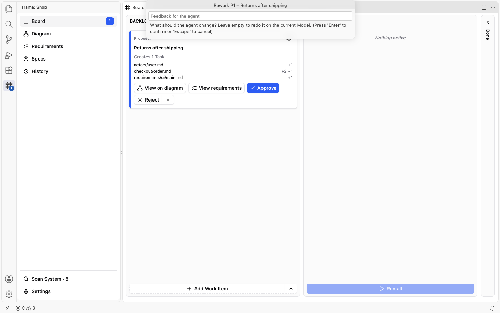Expand the collapsed Done column chevron
The width and height of the screenshot is (500, 313).
point(488,22)
